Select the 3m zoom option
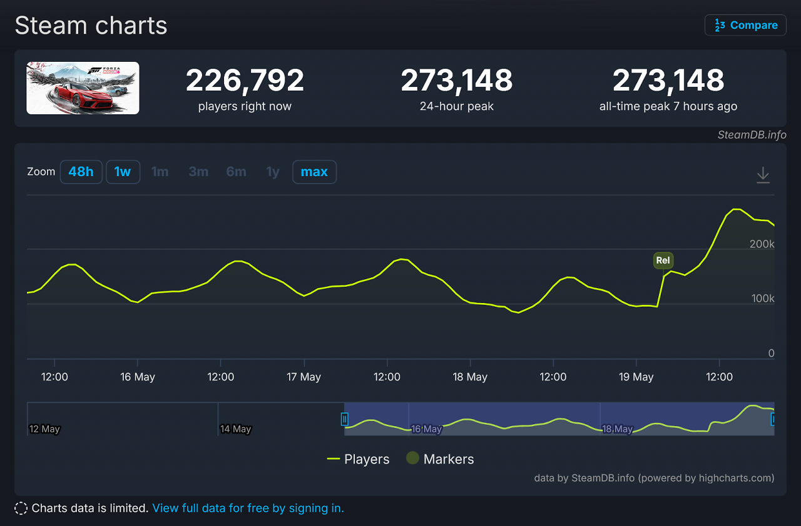Viewport: 801px width, 526px height. (x=198, y=172)
